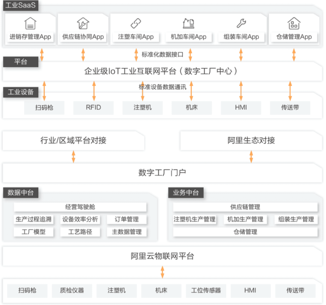The width and height of the screenshot is (326, 305).
Task: Open 生产过程追溯 module
Action: point(34,220)
